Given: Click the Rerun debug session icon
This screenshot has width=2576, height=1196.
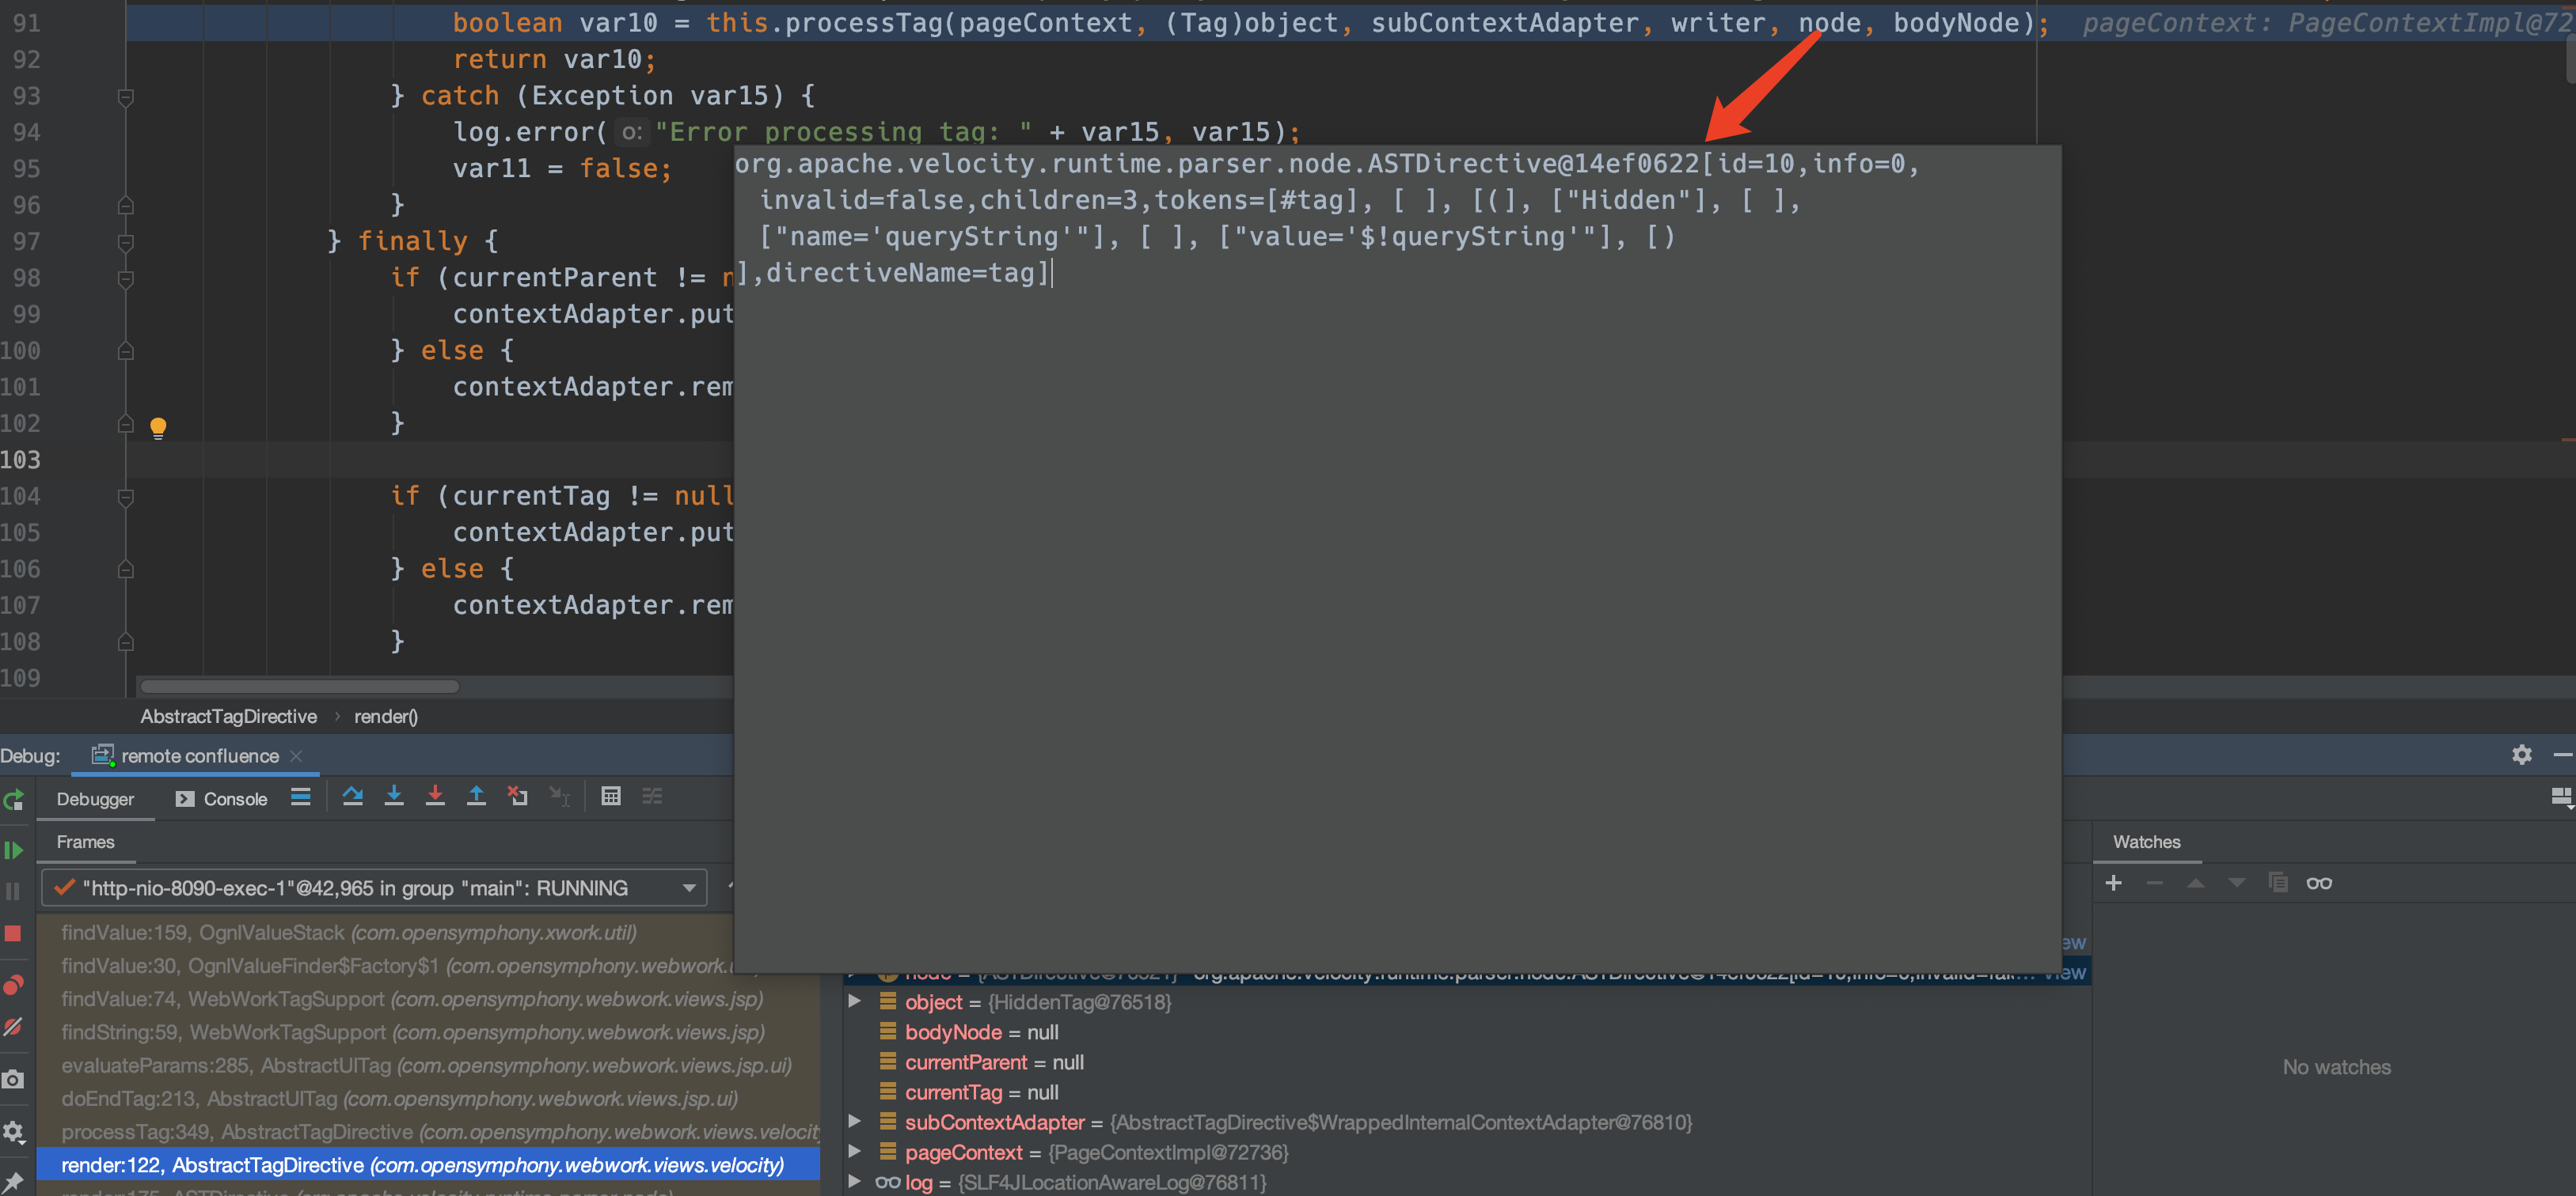Looking at the screenshot, I should point(14,800).
